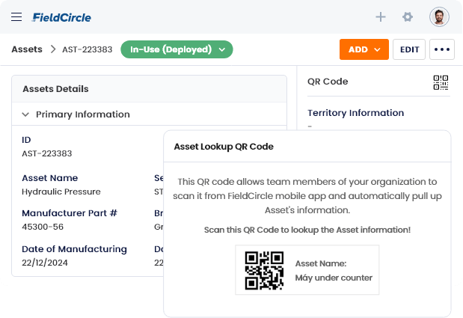Open the user profile avatar
This screenshot has height=318, width=463.
click(439, 16)
